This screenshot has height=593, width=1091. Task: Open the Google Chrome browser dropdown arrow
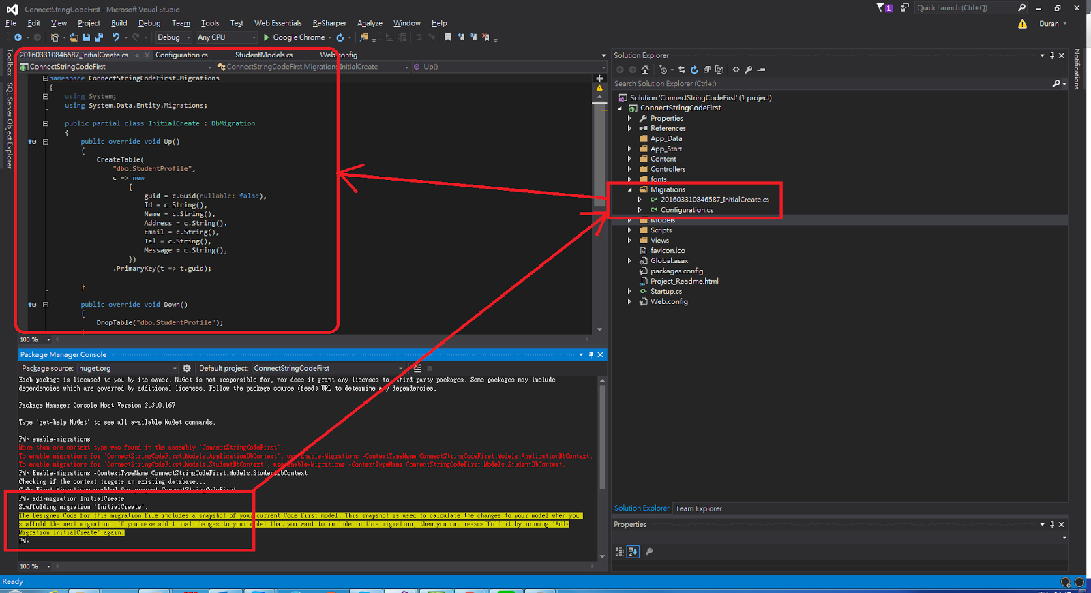point(329,37)
